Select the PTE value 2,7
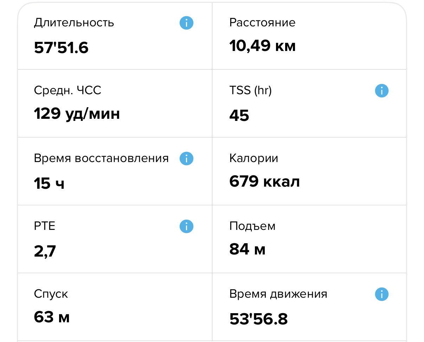Viewport: 424px width, 342px height. coord(45,252)
